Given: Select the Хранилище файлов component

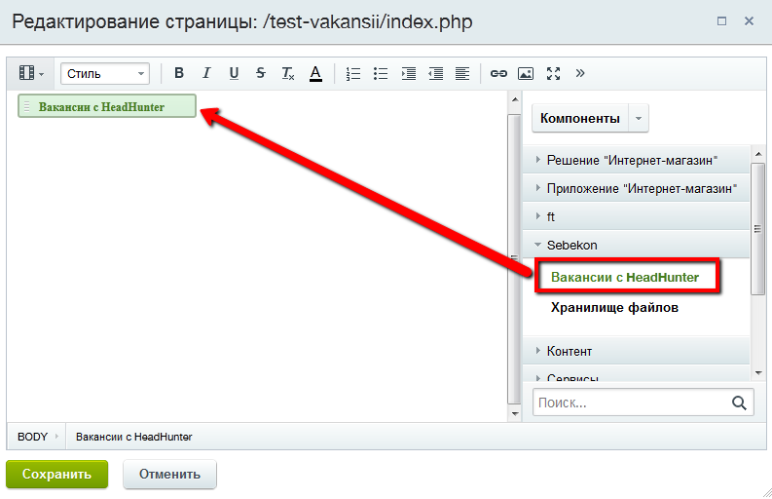Looking at the screenshot, I should [x=614, y=307].
